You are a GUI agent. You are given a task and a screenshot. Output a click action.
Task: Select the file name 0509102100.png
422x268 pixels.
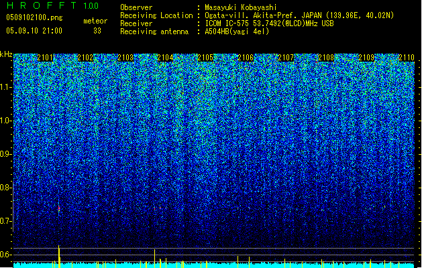coord(34,17)
